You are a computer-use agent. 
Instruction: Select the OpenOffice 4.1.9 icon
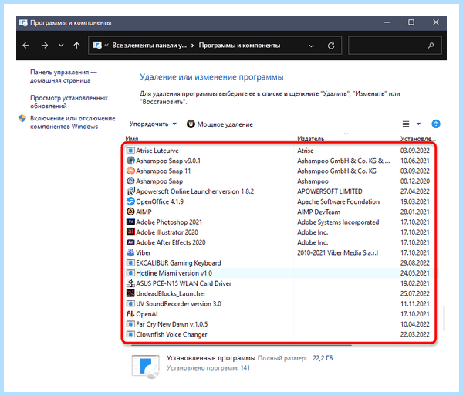coord(130,201)
